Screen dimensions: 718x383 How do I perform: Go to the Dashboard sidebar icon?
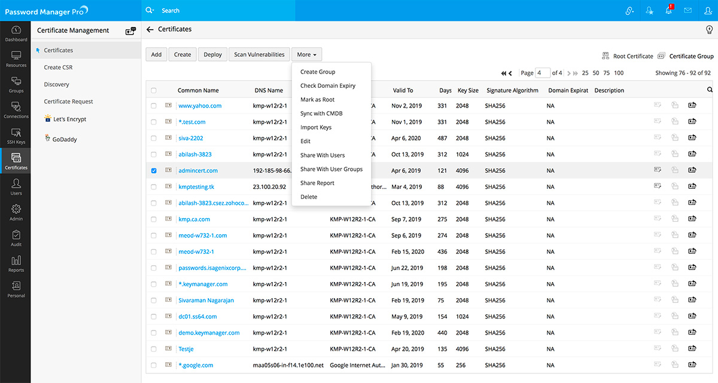(16, 33)
